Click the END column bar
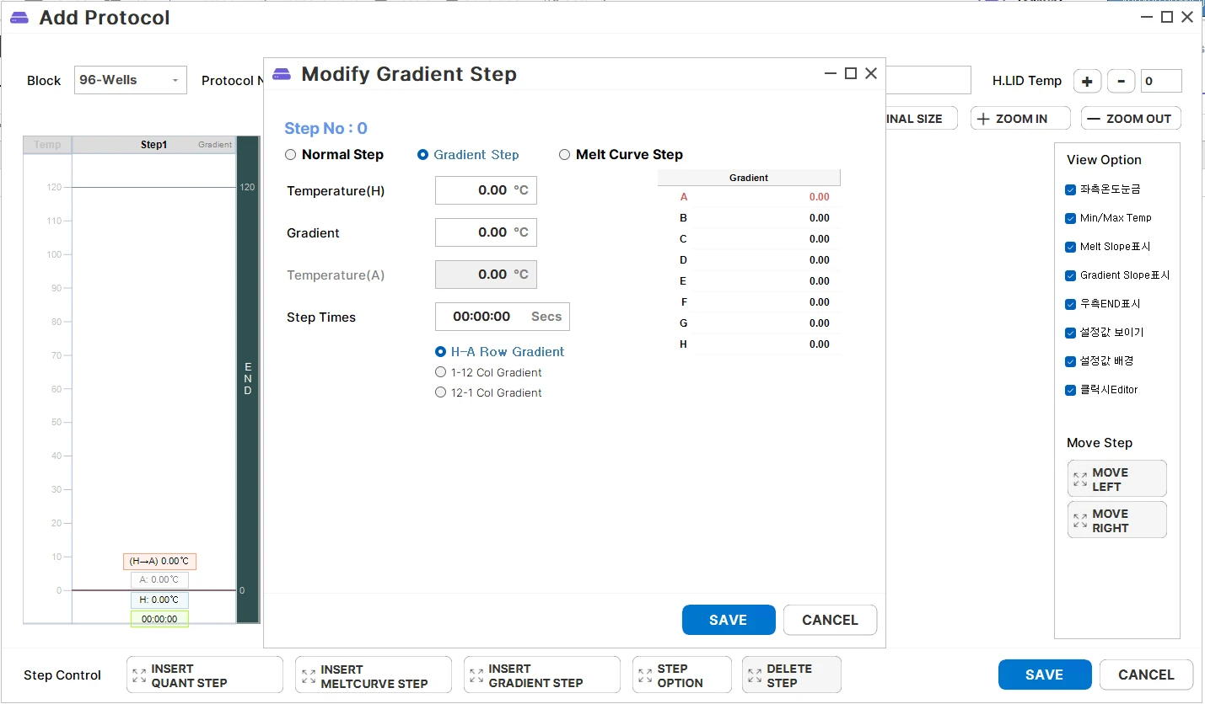This screenshot has width=1205, height=704. click(248, 380)
